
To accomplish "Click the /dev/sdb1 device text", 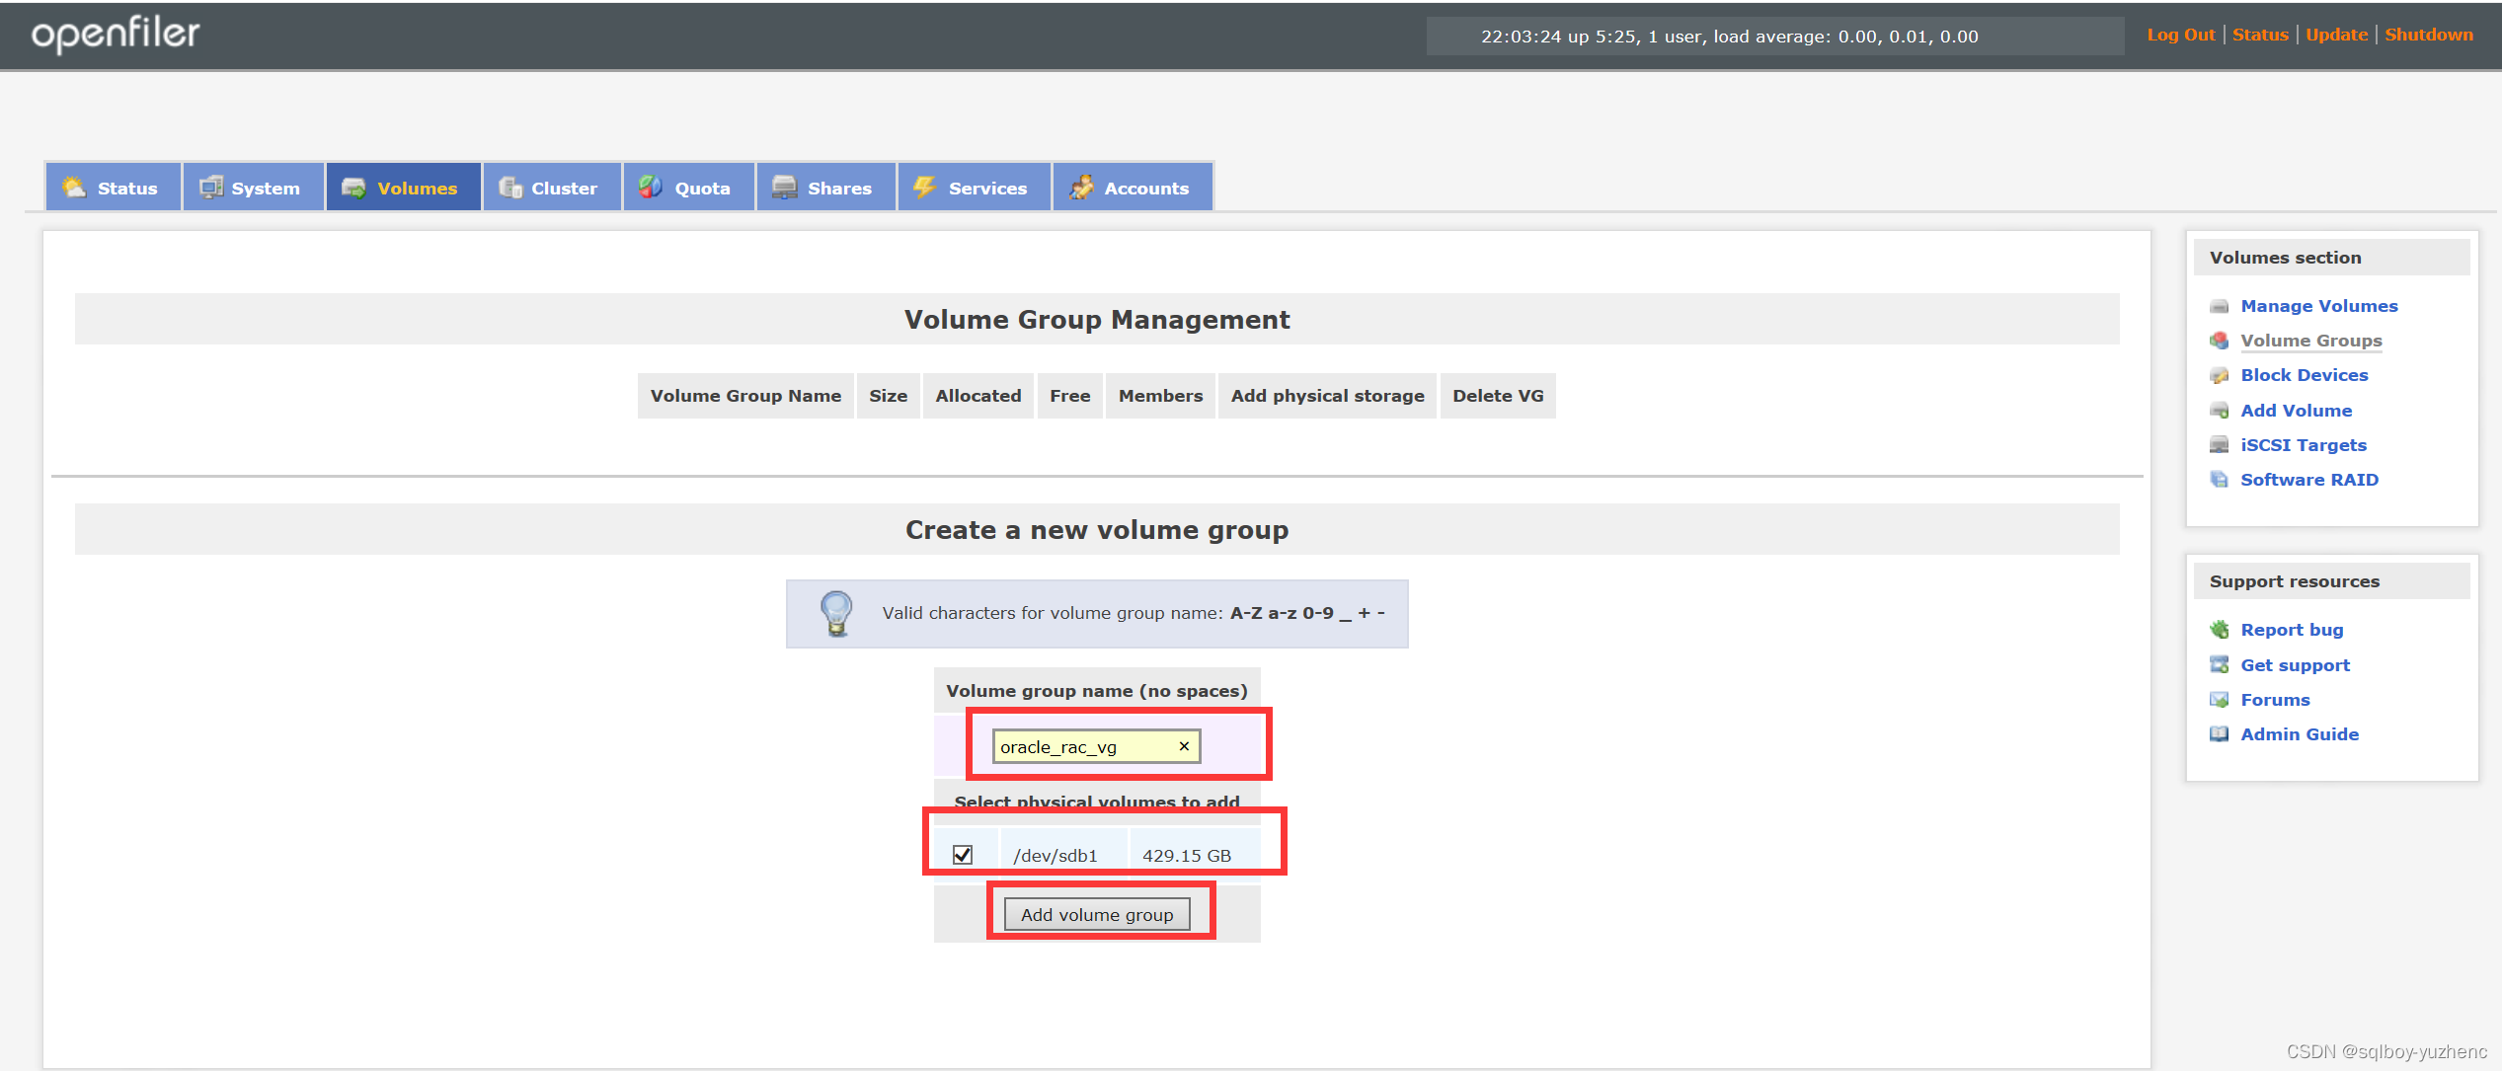I will [1055, 856].
